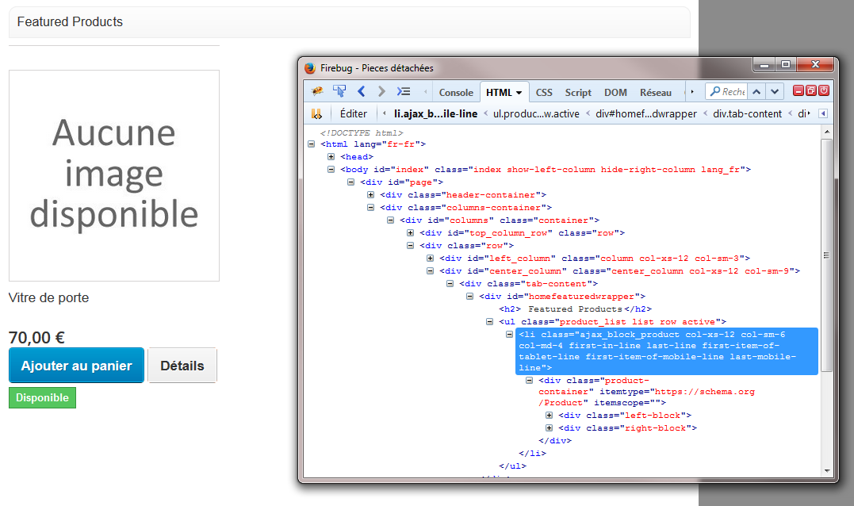Show the Firebug command line icon
This screenshot has width=854, height=506.
404,91
